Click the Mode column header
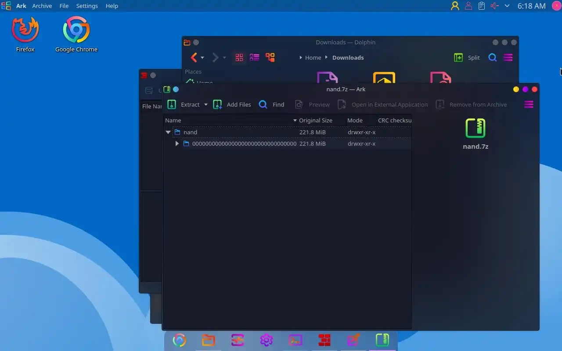The height and width of the screenshot is (351, 562). (x=361, y=120)
